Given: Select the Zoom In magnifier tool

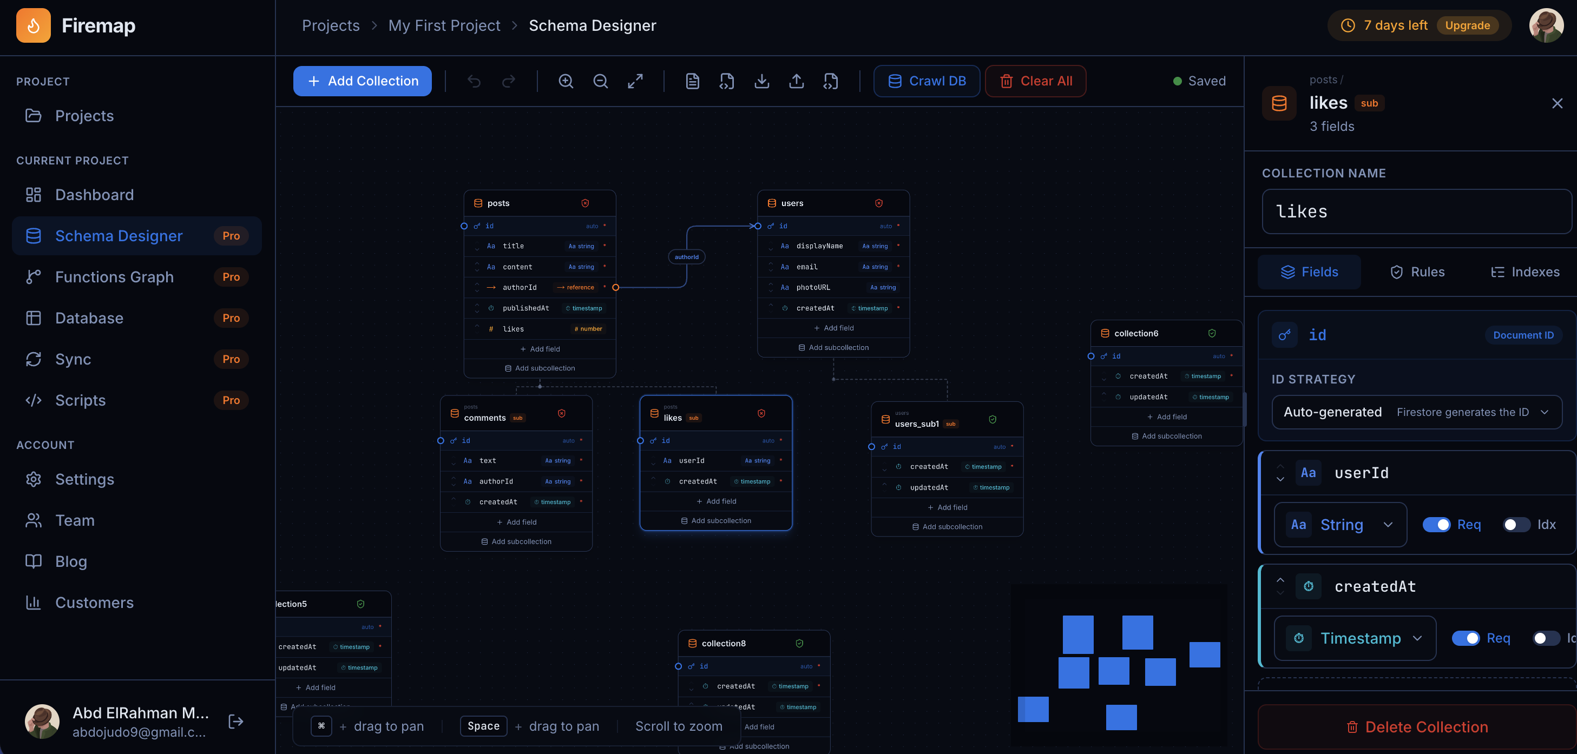Looking at the screenshot, I should [565, 80].
